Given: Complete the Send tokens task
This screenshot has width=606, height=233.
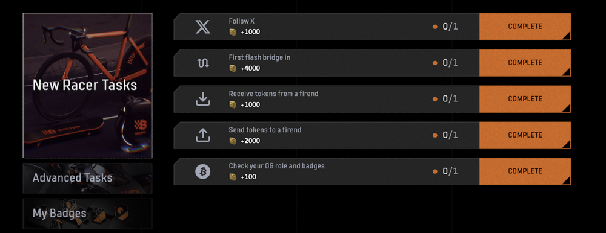Looking at the screenshot, I should coord(525,135).
